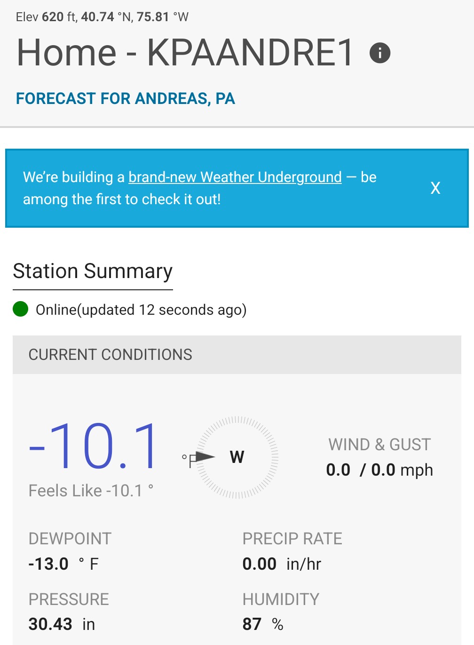Click the Current Conditions section header
Image resolution: width=474 pixels, height=645 pixels.
tap(111, 355)
